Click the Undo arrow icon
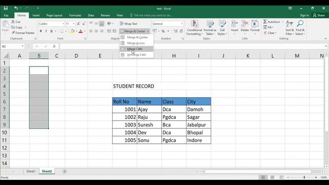The height and width of the screenshot is (185, 329). (x=16, y=8)
